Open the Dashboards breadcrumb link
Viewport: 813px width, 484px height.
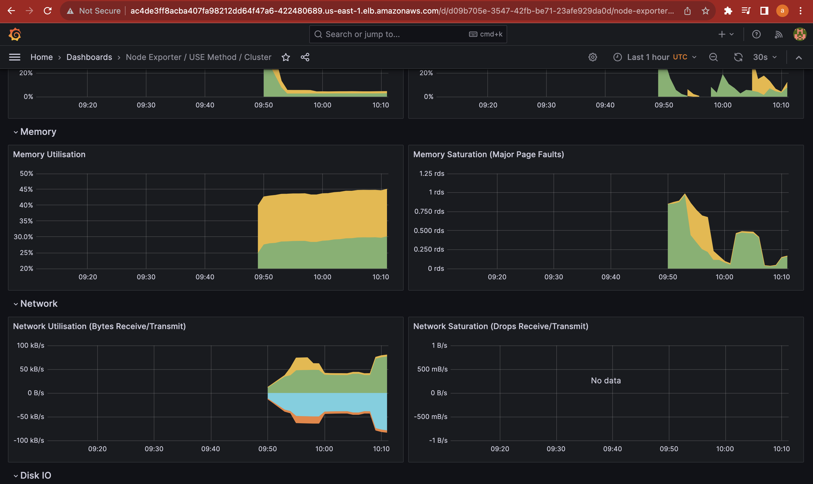tap(89, 57)
